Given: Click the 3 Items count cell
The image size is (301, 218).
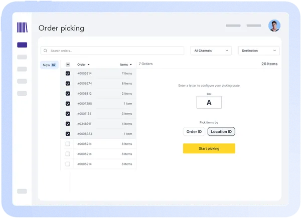Looking at the screenshot, I should pos(127,114).
